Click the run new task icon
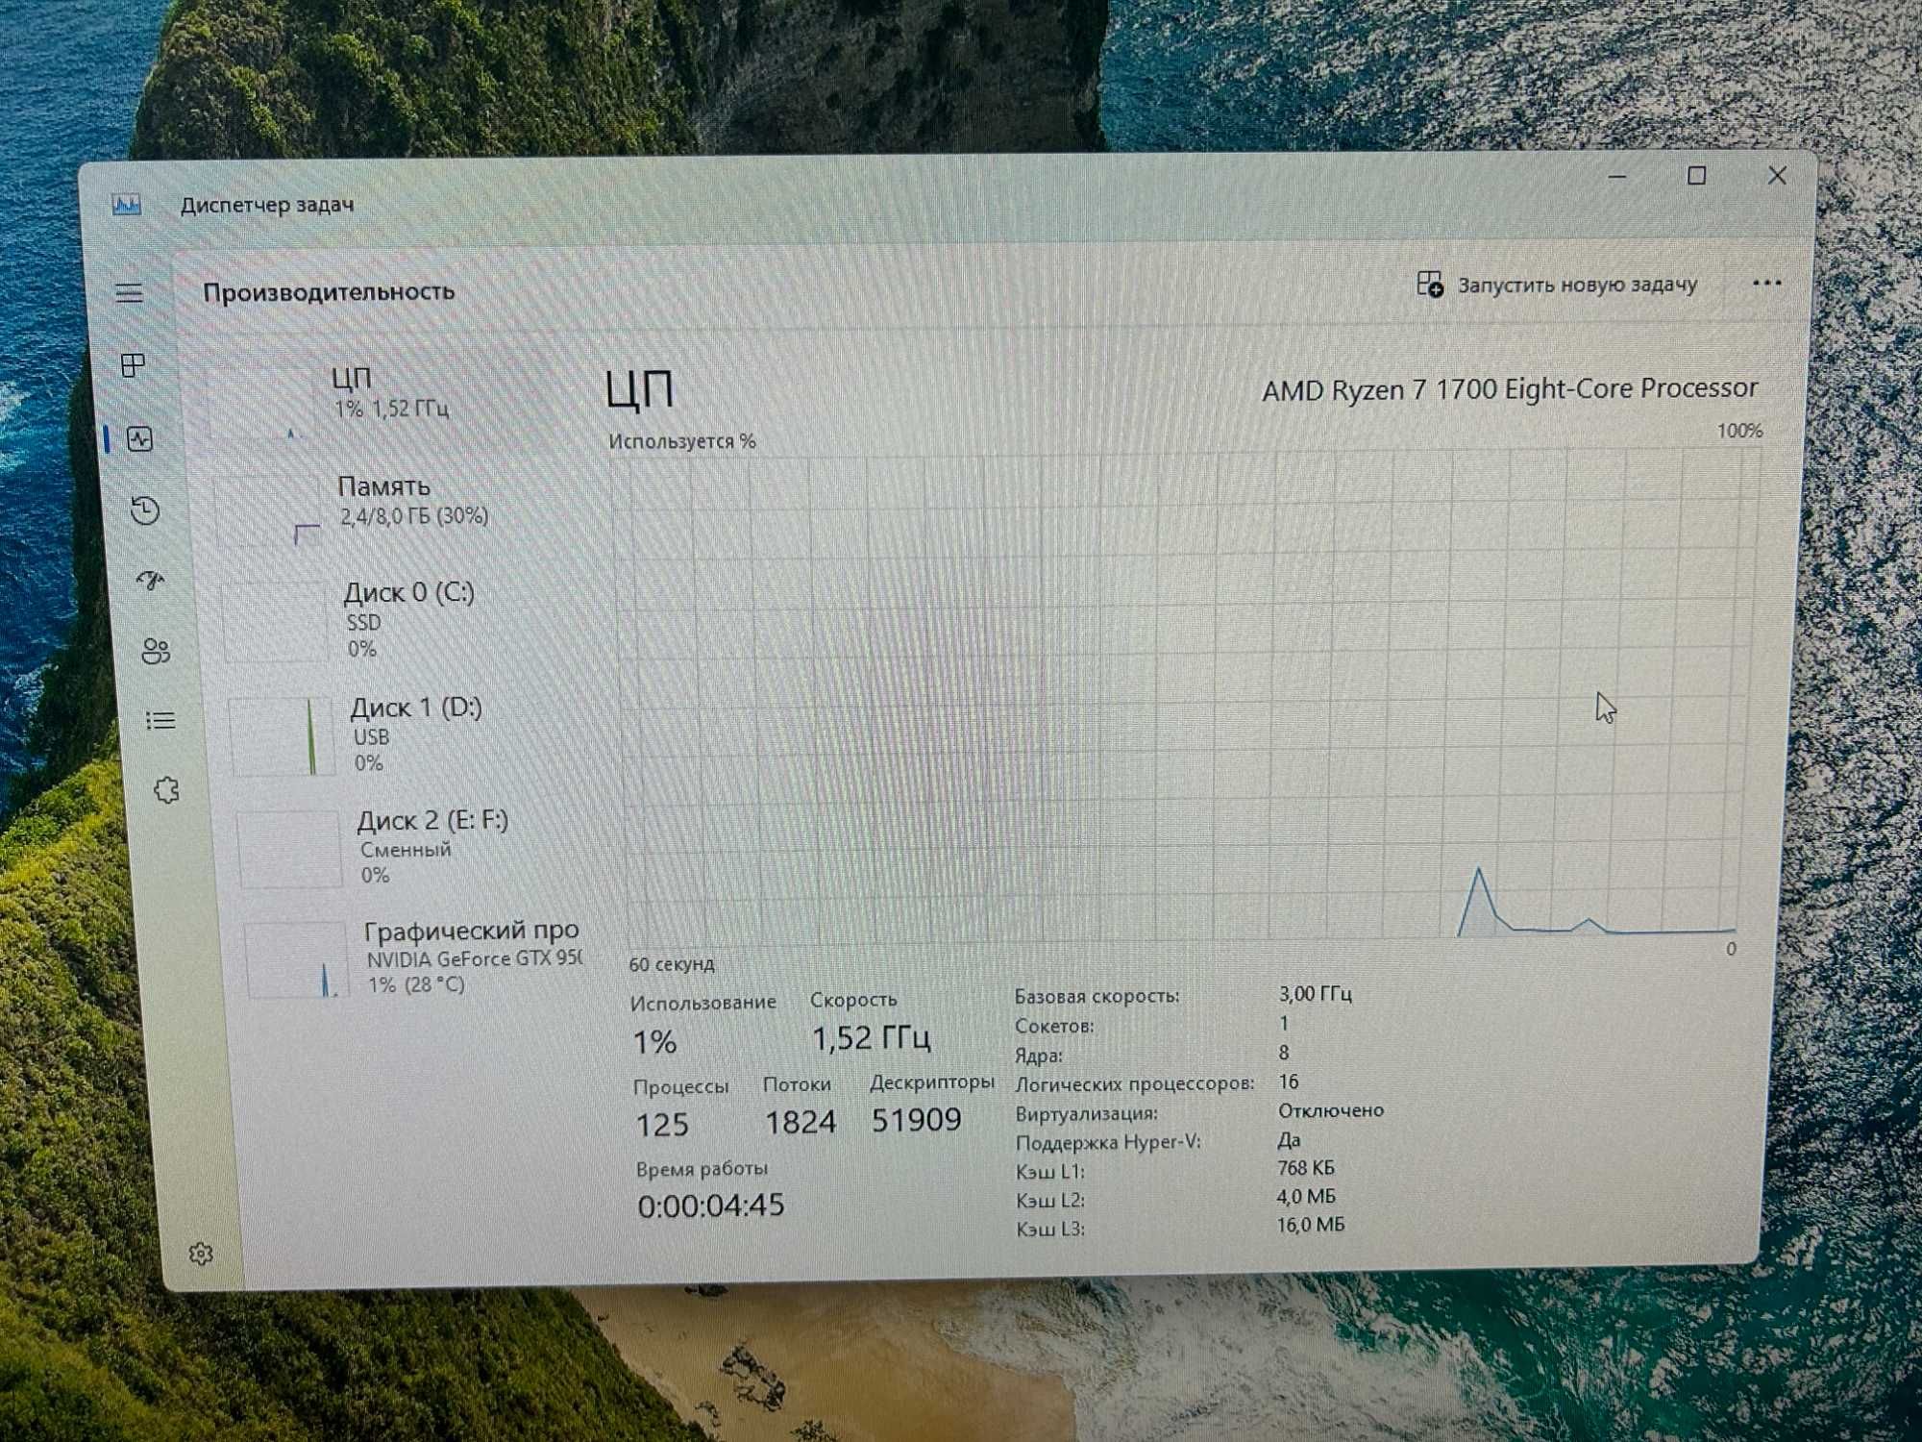Viewport: 1922px width, 1442px height. (x=1430, y=285)
